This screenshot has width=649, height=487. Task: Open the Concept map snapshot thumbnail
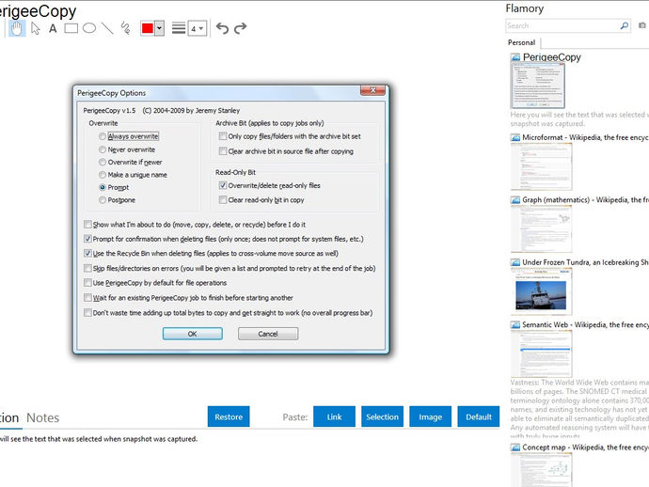[542, 470]
